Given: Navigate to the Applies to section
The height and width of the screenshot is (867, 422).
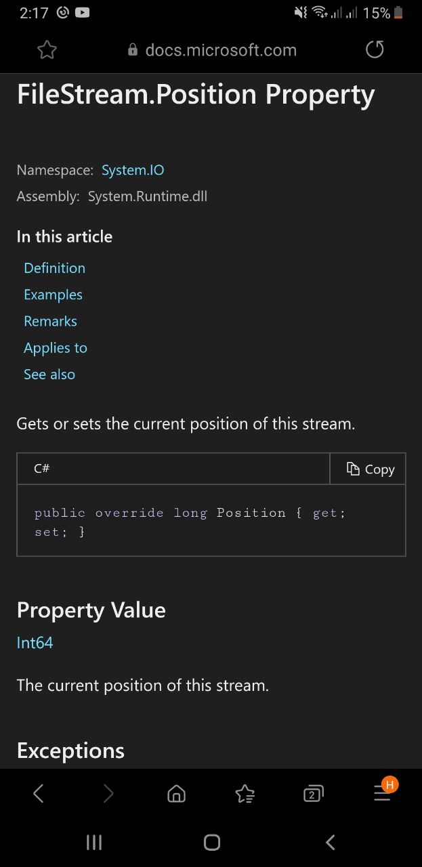Looking at the screenshot, I should tap(56, 347).
